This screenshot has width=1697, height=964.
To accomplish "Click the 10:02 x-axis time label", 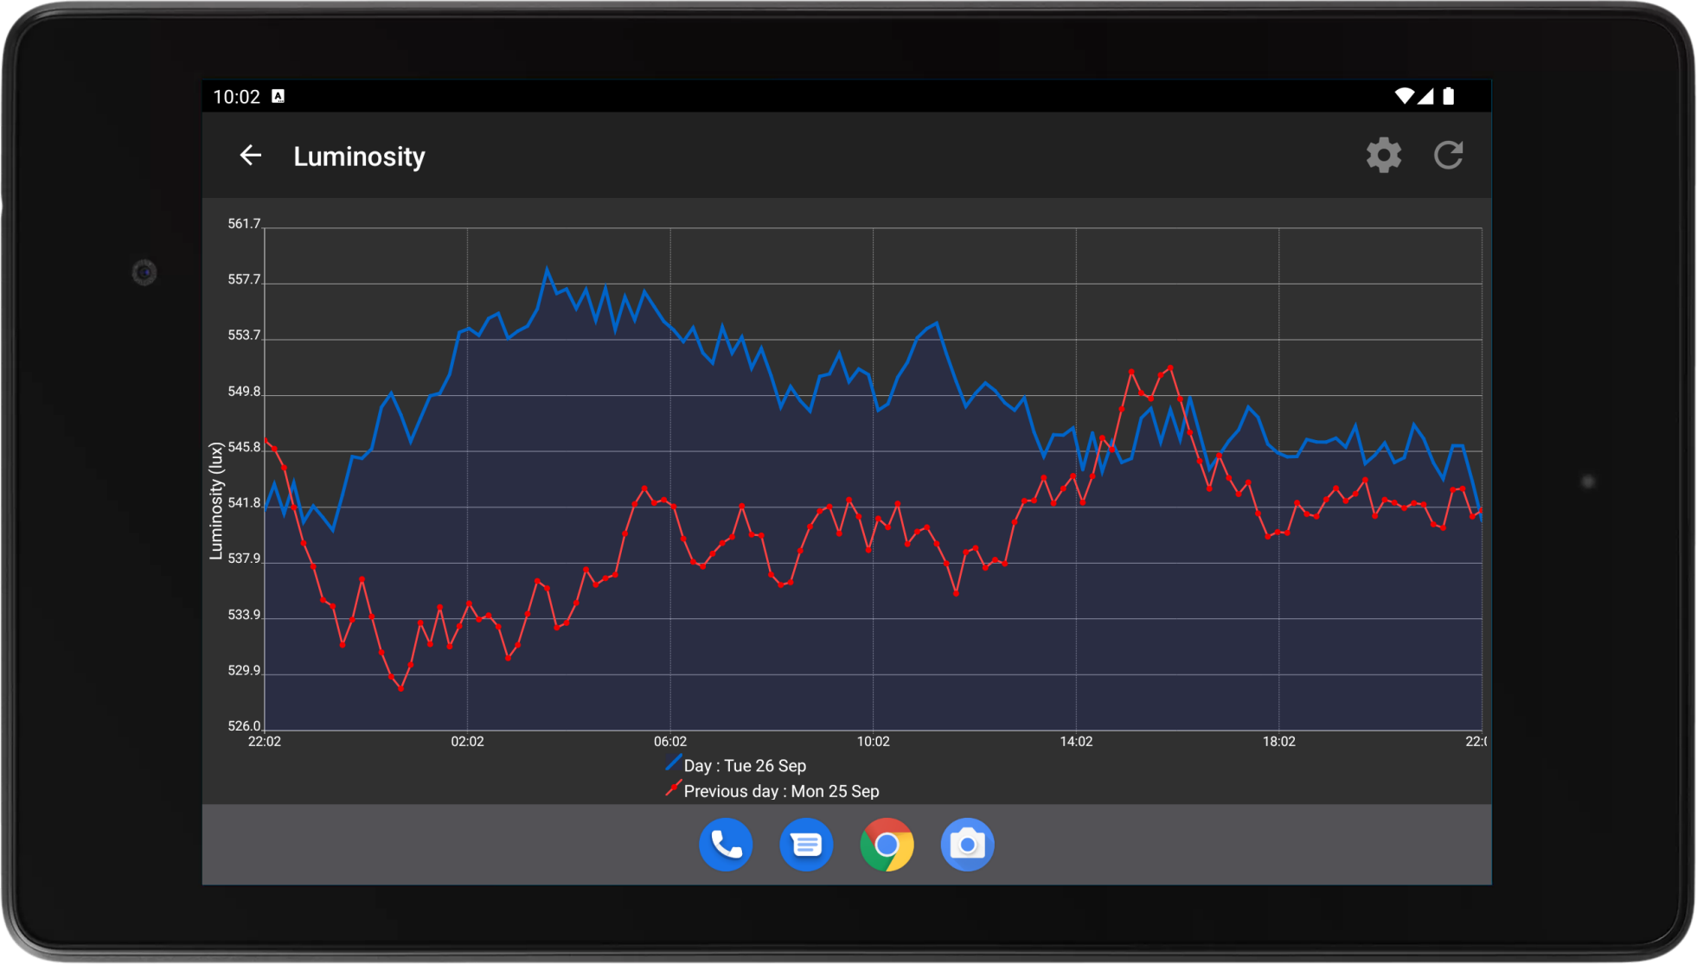I will [873, 742].
